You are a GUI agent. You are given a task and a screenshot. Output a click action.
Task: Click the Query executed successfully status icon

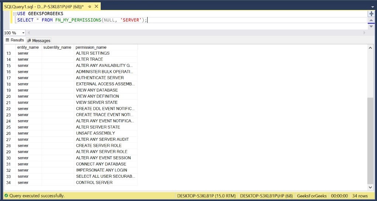click(x=6, y=196)
